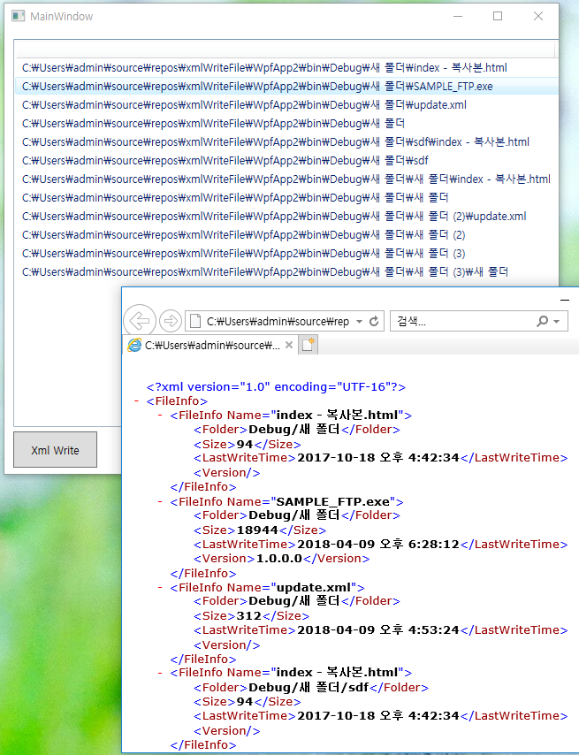579x755 pixels.
Task: Collapse the root FileInfo XML node
Action: click(136, 400)
